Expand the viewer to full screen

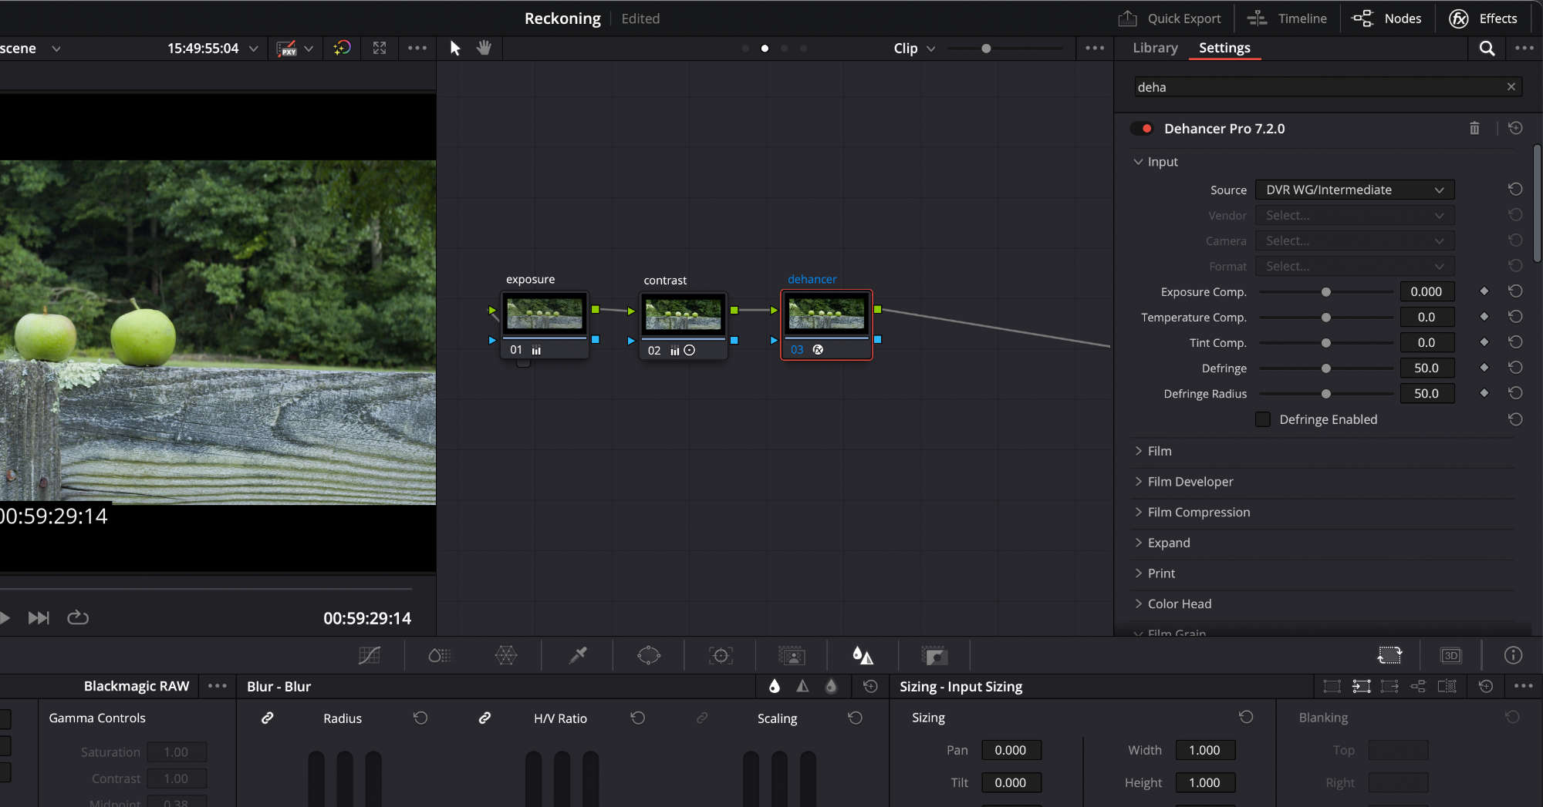pos(380,48)
